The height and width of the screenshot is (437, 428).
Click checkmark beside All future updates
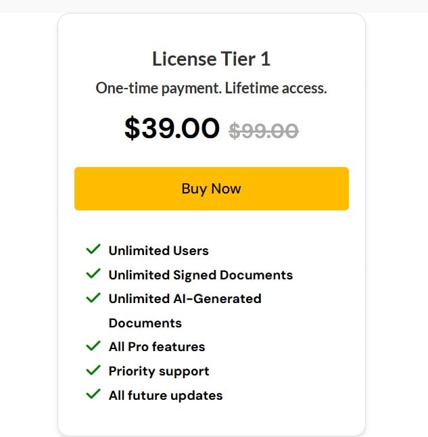[x=93, y=394]
